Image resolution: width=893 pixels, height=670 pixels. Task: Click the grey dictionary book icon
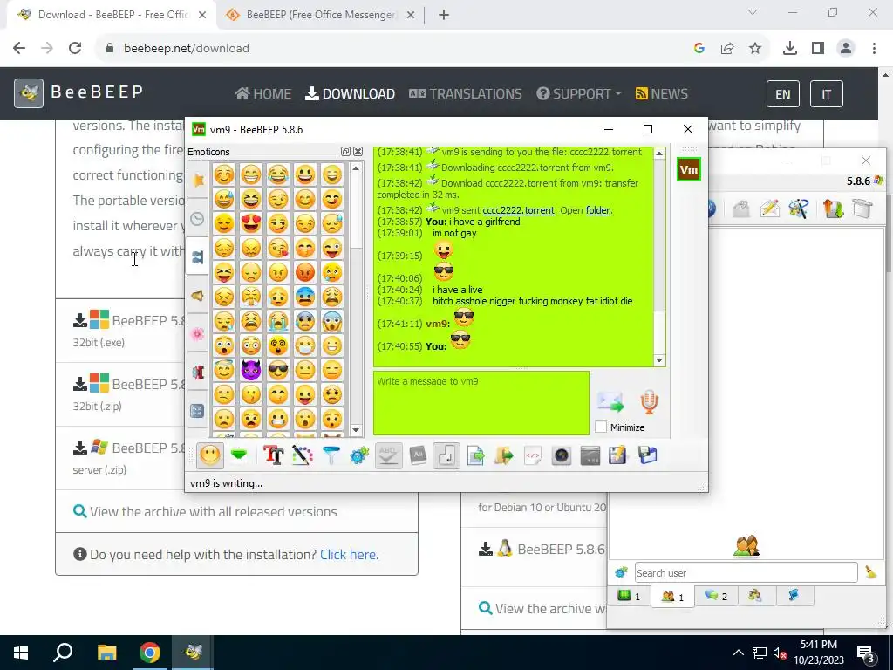[x=418, y=455]
